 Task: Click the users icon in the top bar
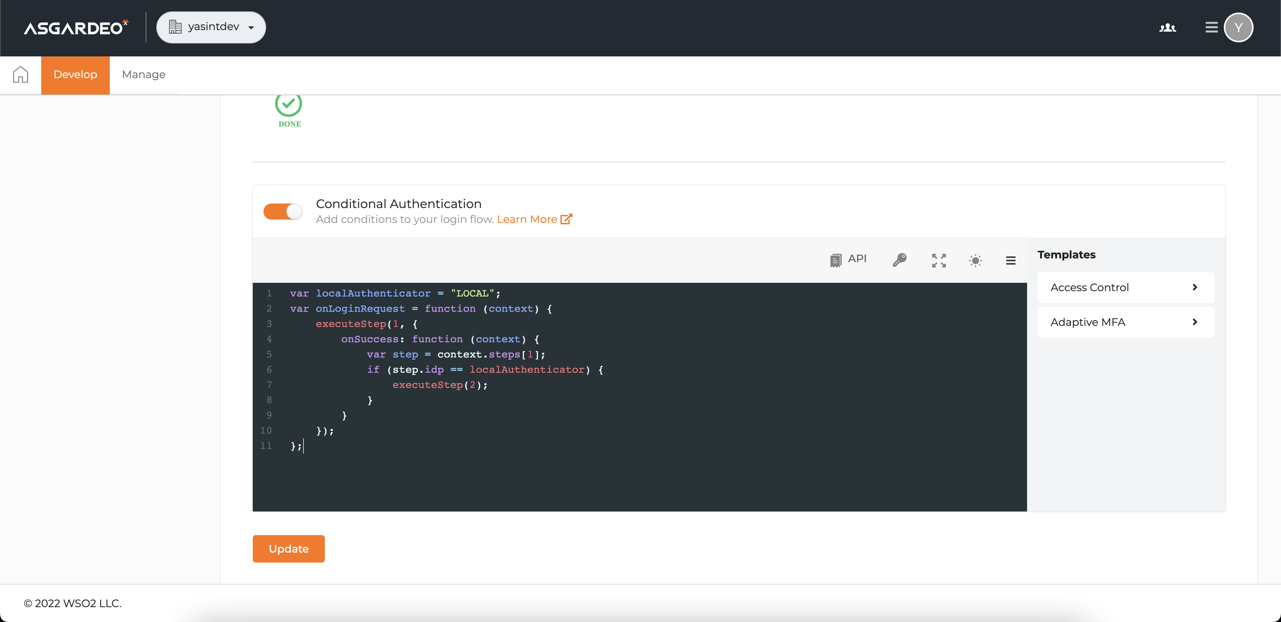(1167, 28)
